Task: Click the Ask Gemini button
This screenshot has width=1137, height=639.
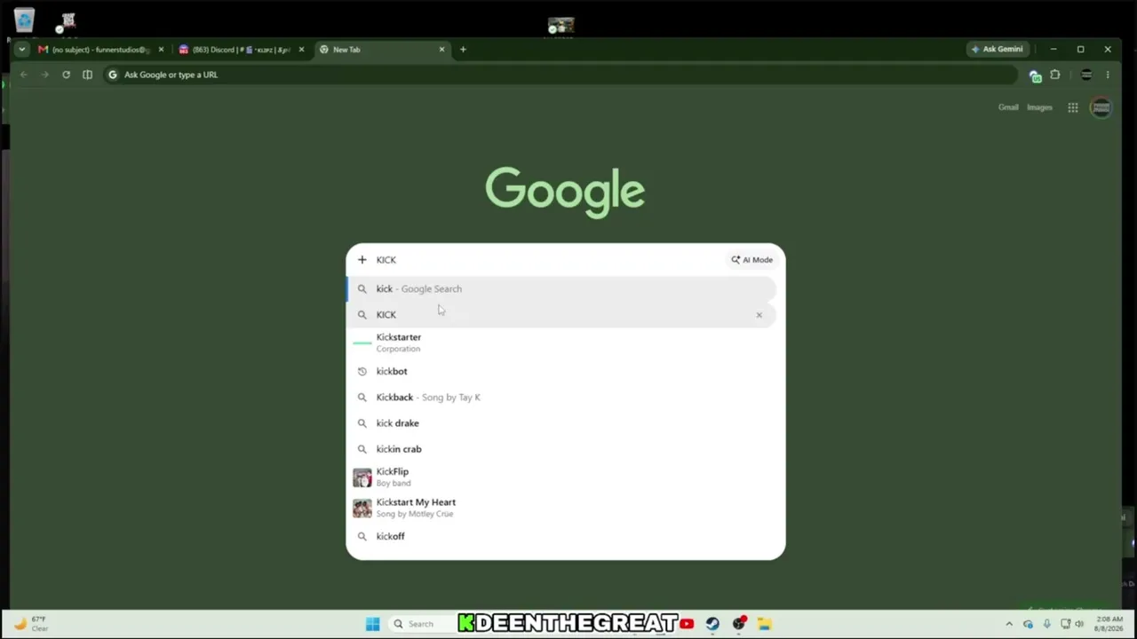Action: pyautogui.click(x=998, y=50)
